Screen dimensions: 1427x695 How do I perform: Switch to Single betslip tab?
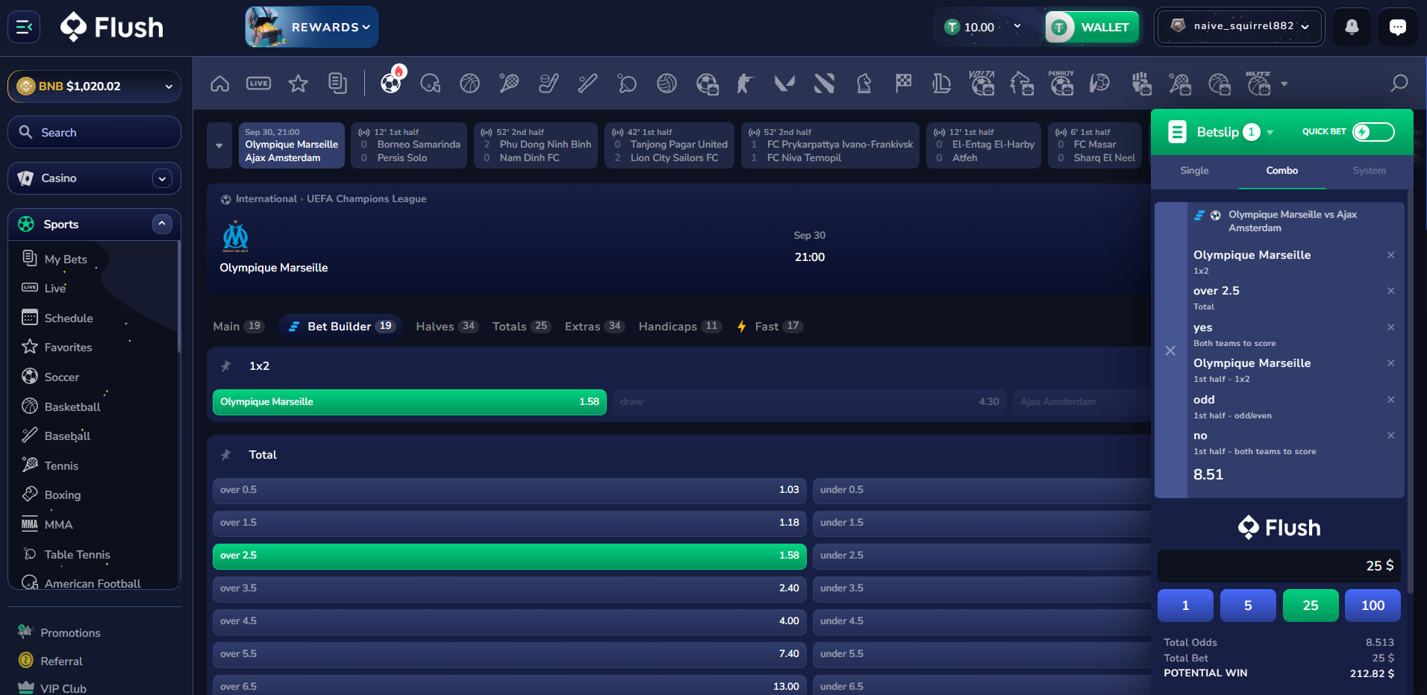tap(1194, 171)
